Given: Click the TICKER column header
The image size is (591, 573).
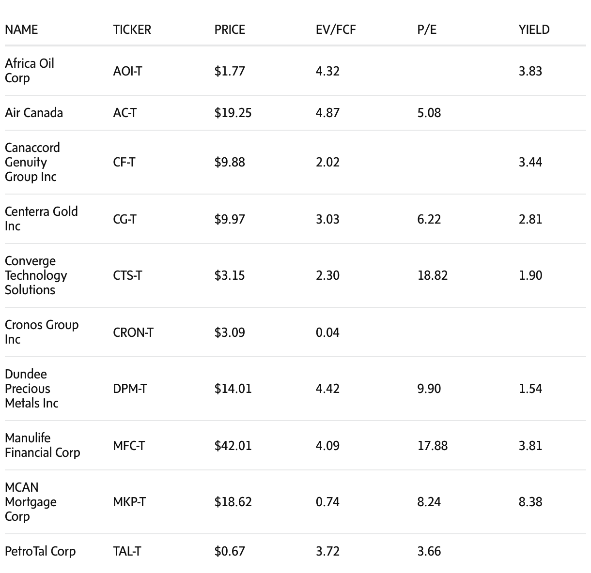Looking at the screenshot, I should (132, 30).
